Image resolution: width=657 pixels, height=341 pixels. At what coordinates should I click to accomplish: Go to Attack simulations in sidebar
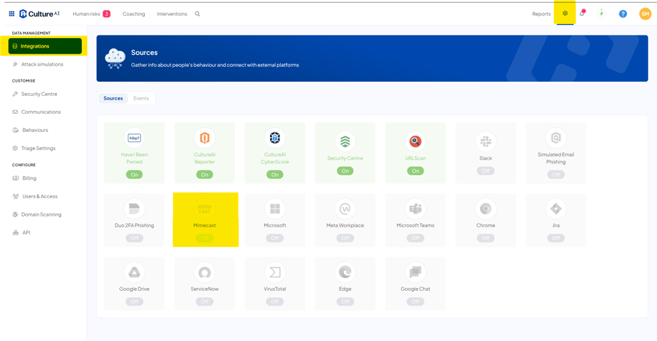[42, 64]
